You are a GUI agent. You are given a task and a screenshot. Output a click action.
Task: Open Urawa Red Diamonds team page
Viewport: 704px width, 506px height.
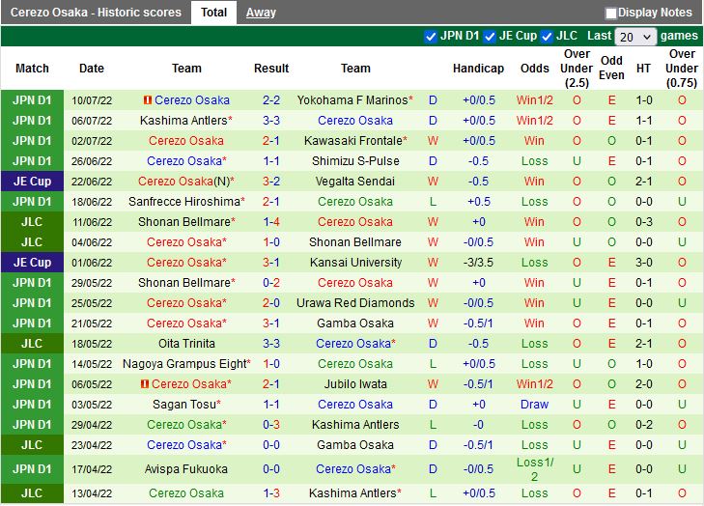pos(355,303)
